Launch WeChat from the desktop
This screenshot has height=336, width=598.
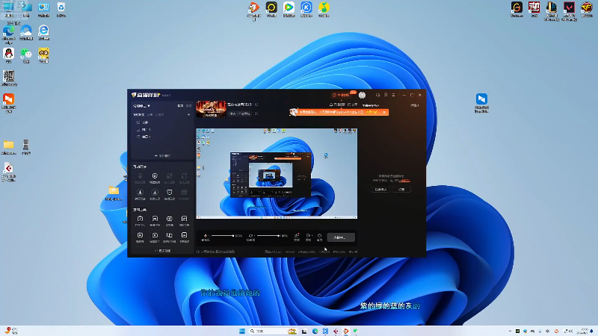point(26,55)
